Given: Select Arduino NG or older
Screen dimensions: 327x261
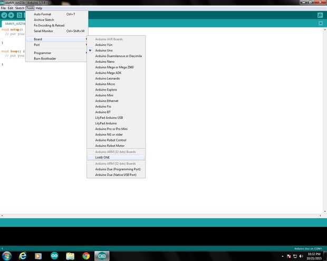Looking at the screenshot, I should click(116, 135).
